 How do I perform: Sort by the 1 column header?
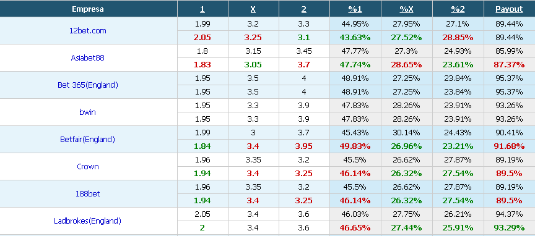(x=202, y=9)
